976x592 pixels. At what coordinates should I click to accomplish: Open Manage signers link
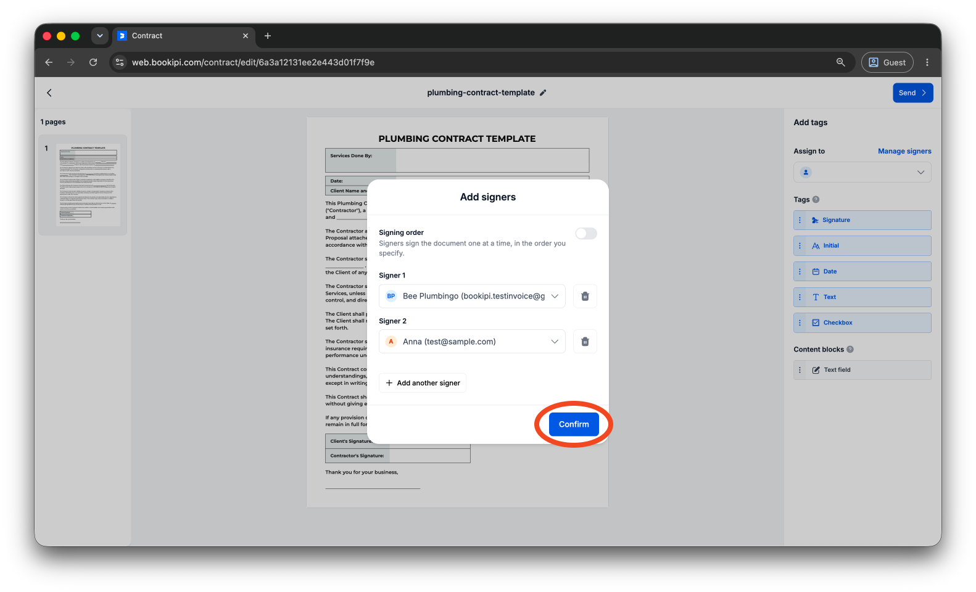coord(904,151)
